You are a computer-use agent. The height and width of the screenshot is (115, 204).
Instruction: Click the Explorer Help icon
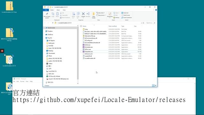(156, 10)
